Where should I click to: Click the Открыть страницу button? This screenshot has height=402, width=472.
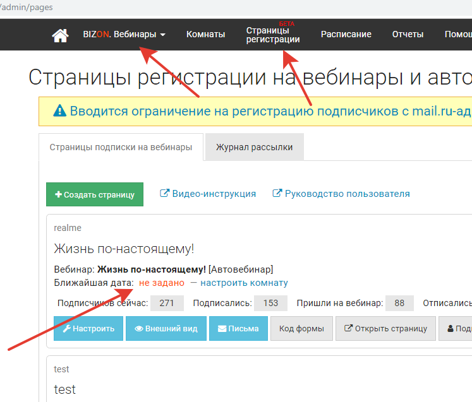pos(385,328)
